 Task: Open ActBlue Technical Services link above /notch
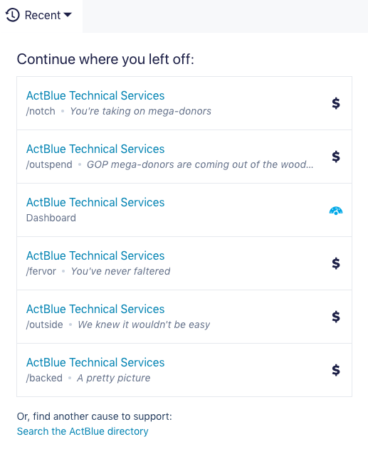[x=95, y=95]
